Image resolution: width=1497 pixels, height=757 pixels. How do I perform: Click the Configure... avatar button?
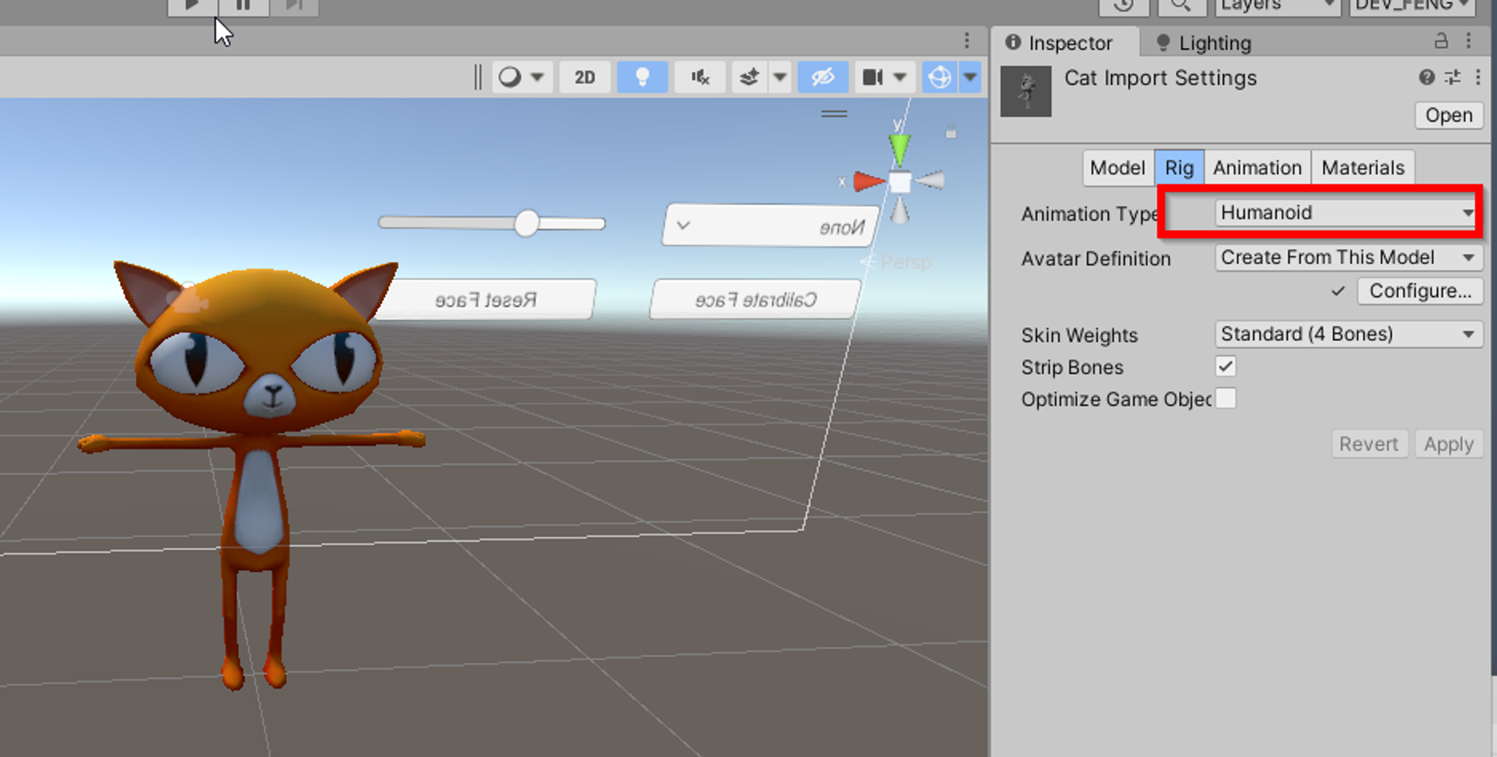tap(1419, 291)
